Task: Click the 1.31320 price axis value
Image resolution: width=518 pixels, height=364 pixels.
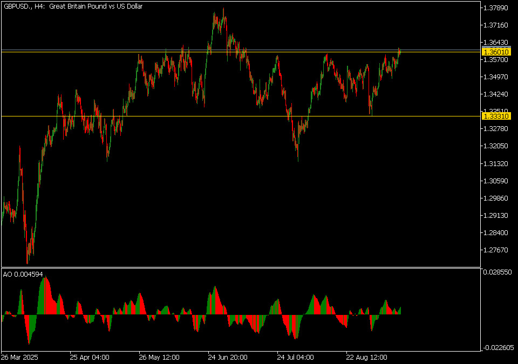Action: [495, 164]
